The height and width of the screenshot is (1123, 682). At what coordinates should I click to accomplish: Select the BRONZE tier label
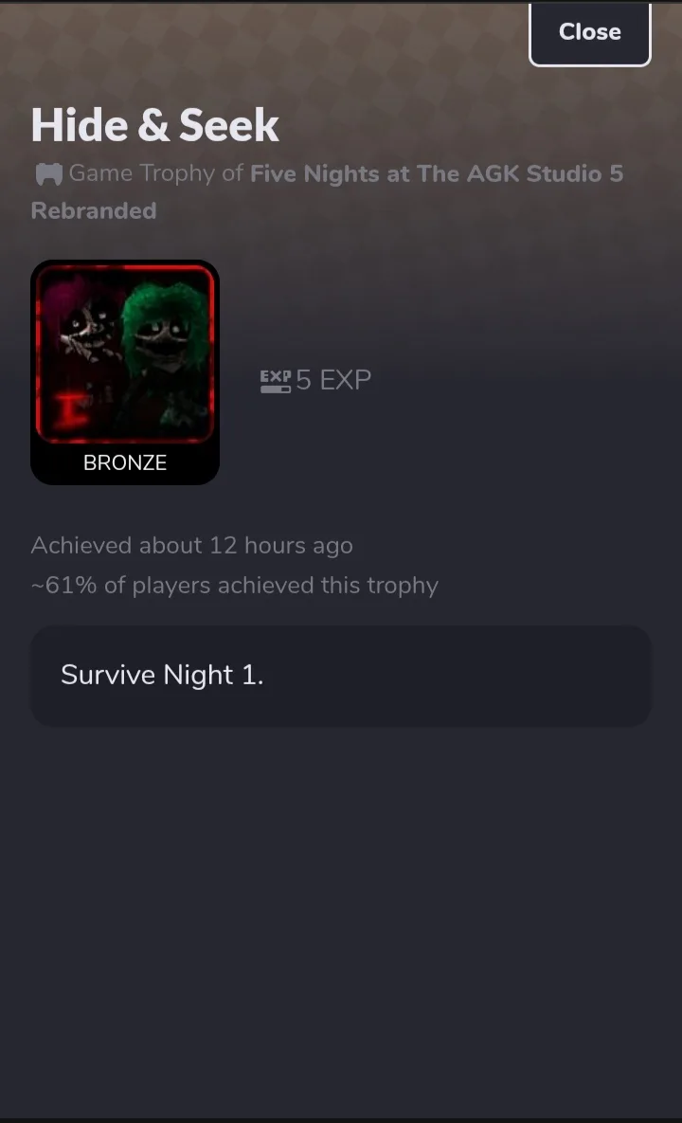124,462
